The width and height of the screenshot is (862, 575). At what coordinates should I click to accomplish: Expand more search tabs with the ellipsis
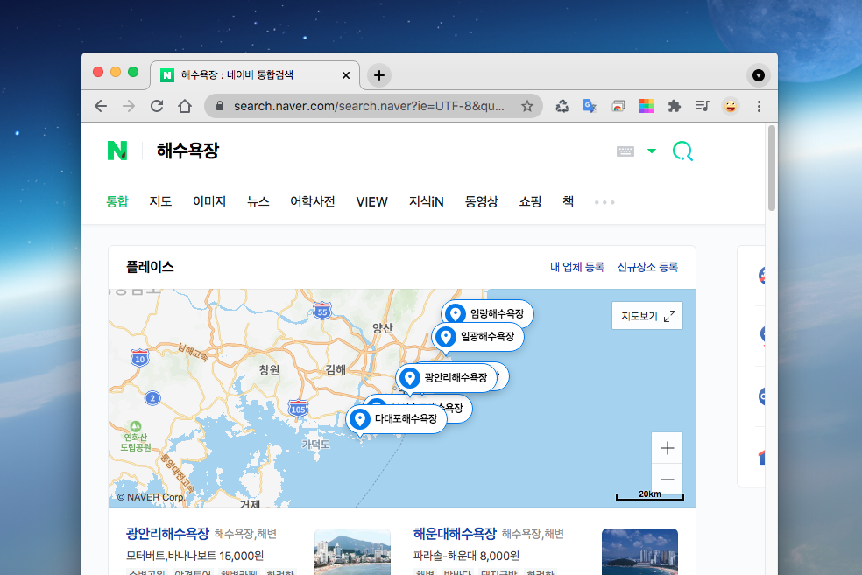point(604,202)
